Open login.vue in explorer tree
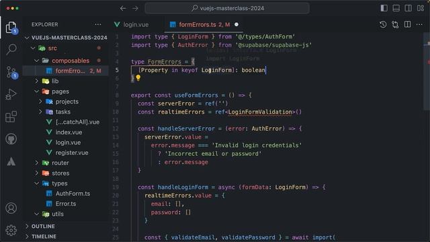Screen dimensions: 430x242 click(66, 143)
